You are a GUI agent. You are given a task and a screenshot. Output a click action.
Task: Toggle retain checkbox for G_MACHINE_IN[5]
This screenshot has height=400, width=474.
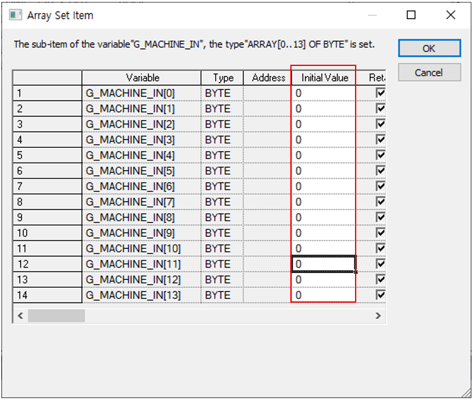point(380,171)
